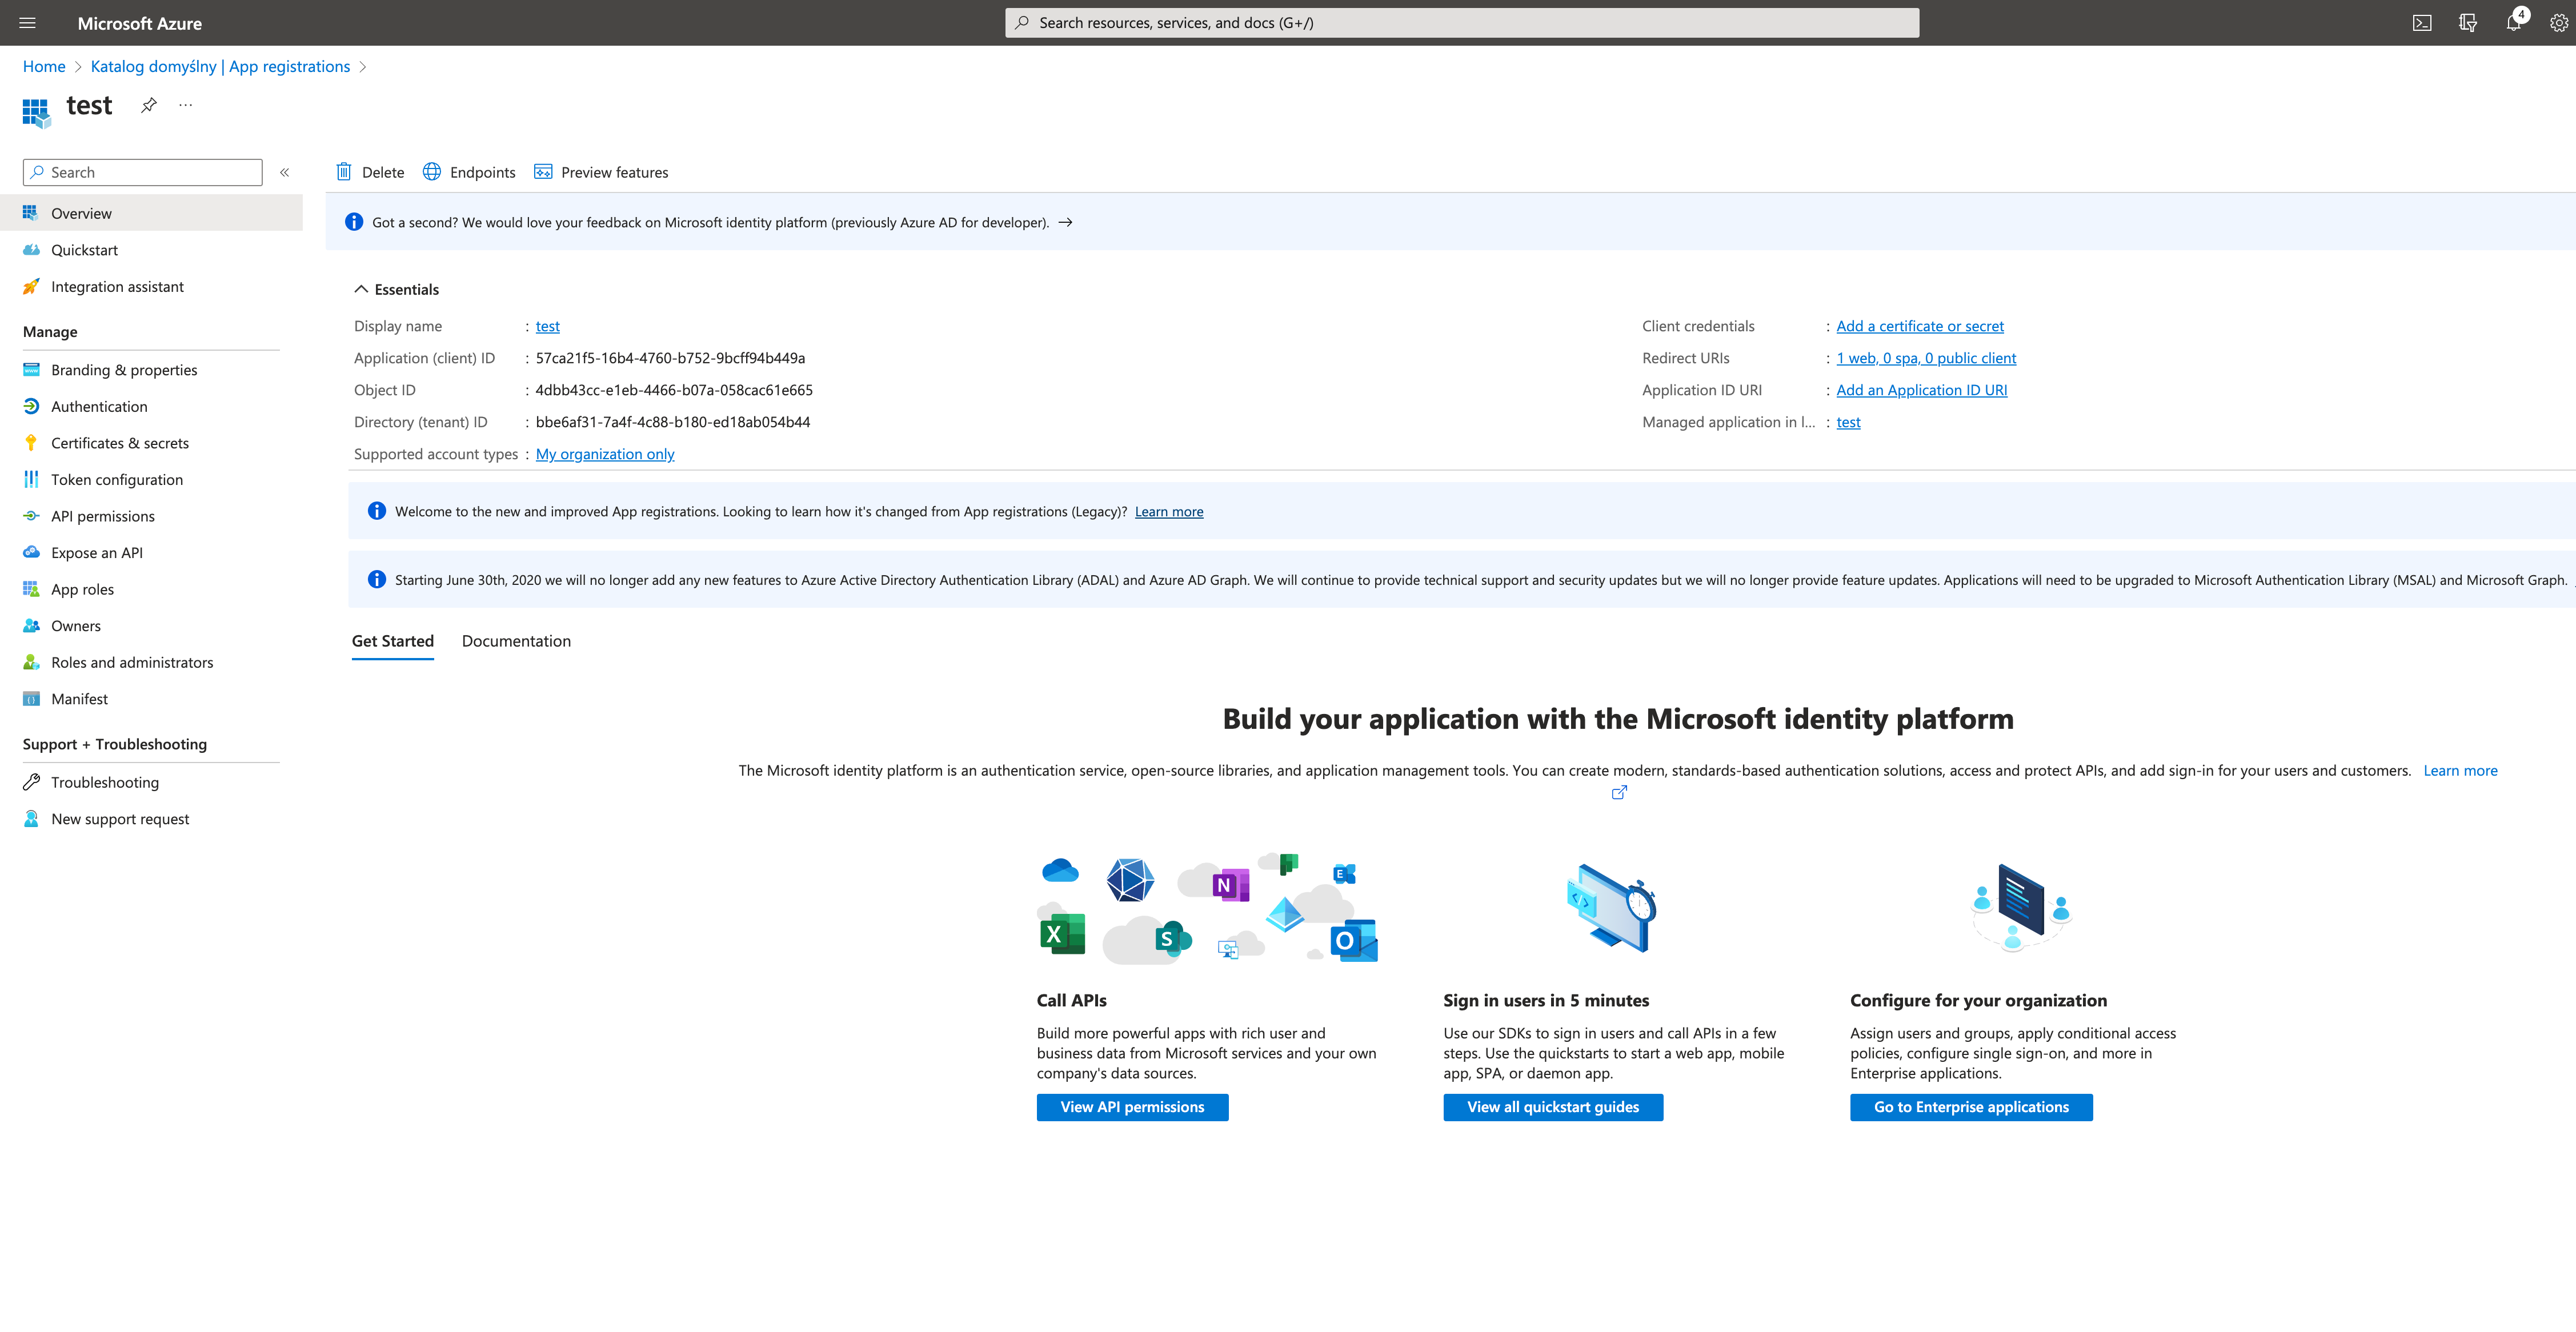Open the external link icon below Learn more

(1619, 793)
